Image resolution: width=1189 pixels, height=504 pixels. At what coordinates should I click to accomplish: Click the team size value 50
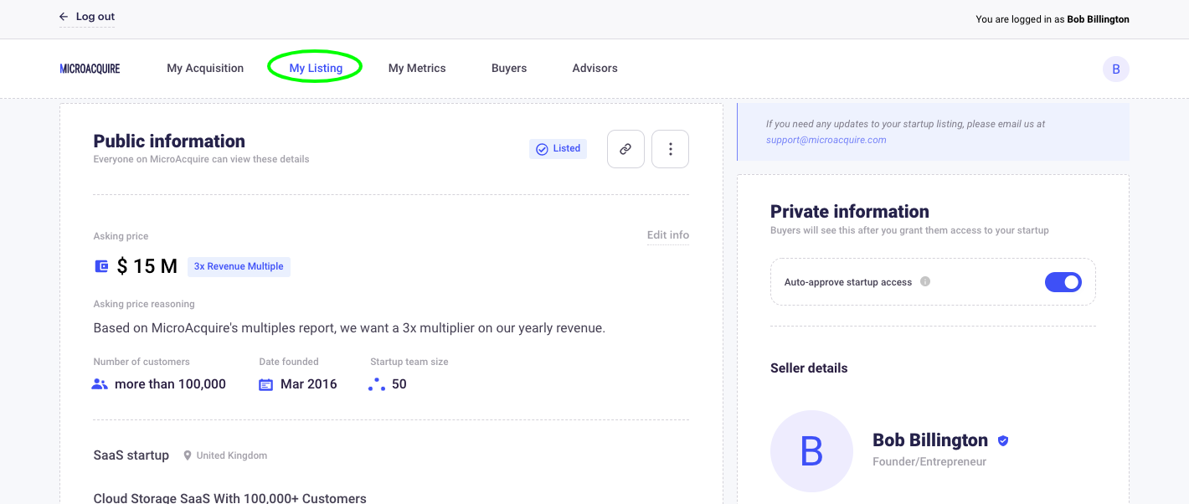coord(399,384)
